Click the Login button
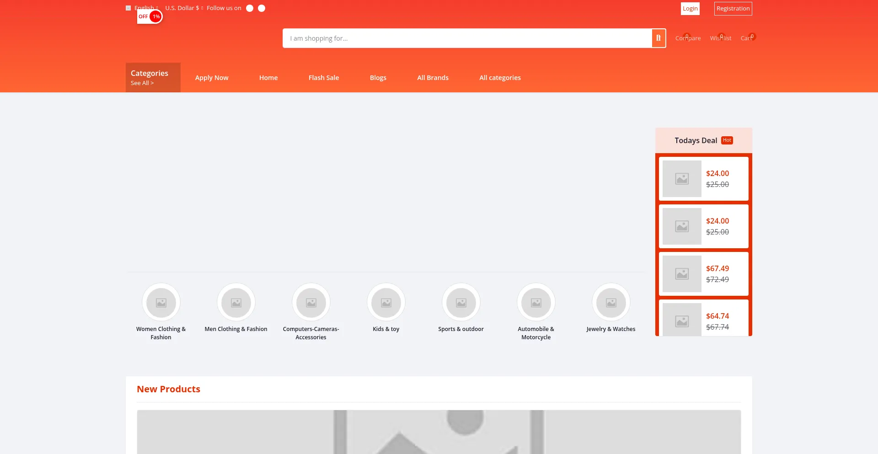 click(690, 8)
